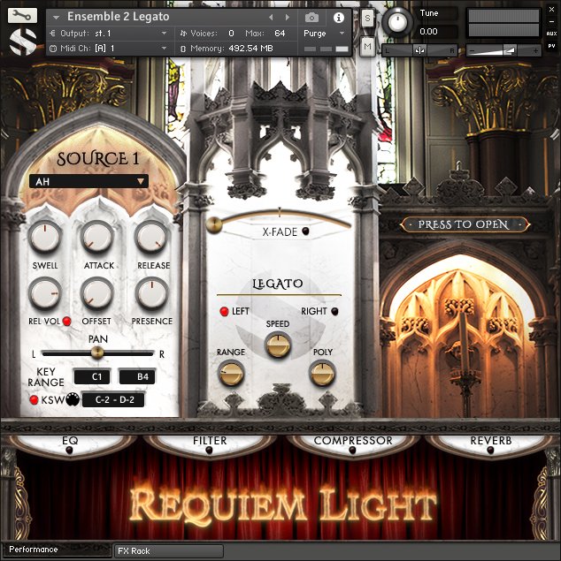
Task: Click the MIDI learn icon beside KSW
Action: 73,400
